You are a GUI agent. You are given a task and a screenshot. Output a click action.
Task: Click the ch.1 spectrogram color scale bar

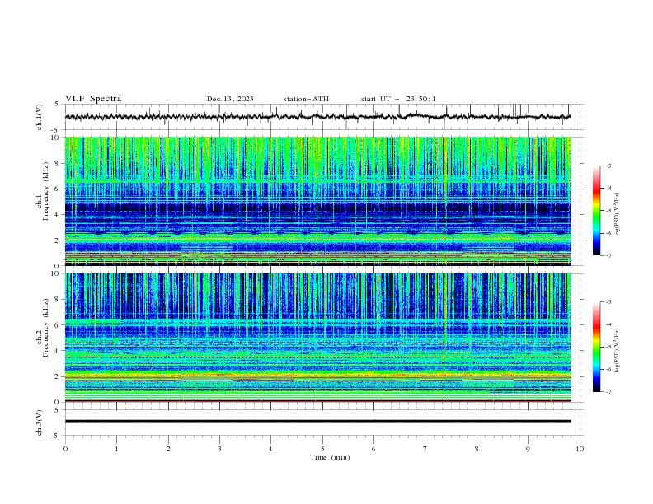click(597, 211)
